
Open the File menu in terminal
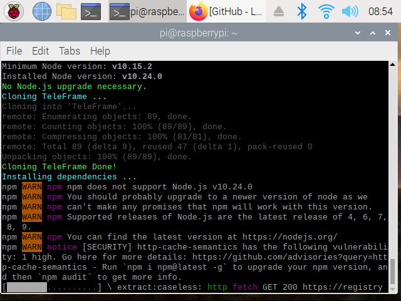[x=14, y=51]
